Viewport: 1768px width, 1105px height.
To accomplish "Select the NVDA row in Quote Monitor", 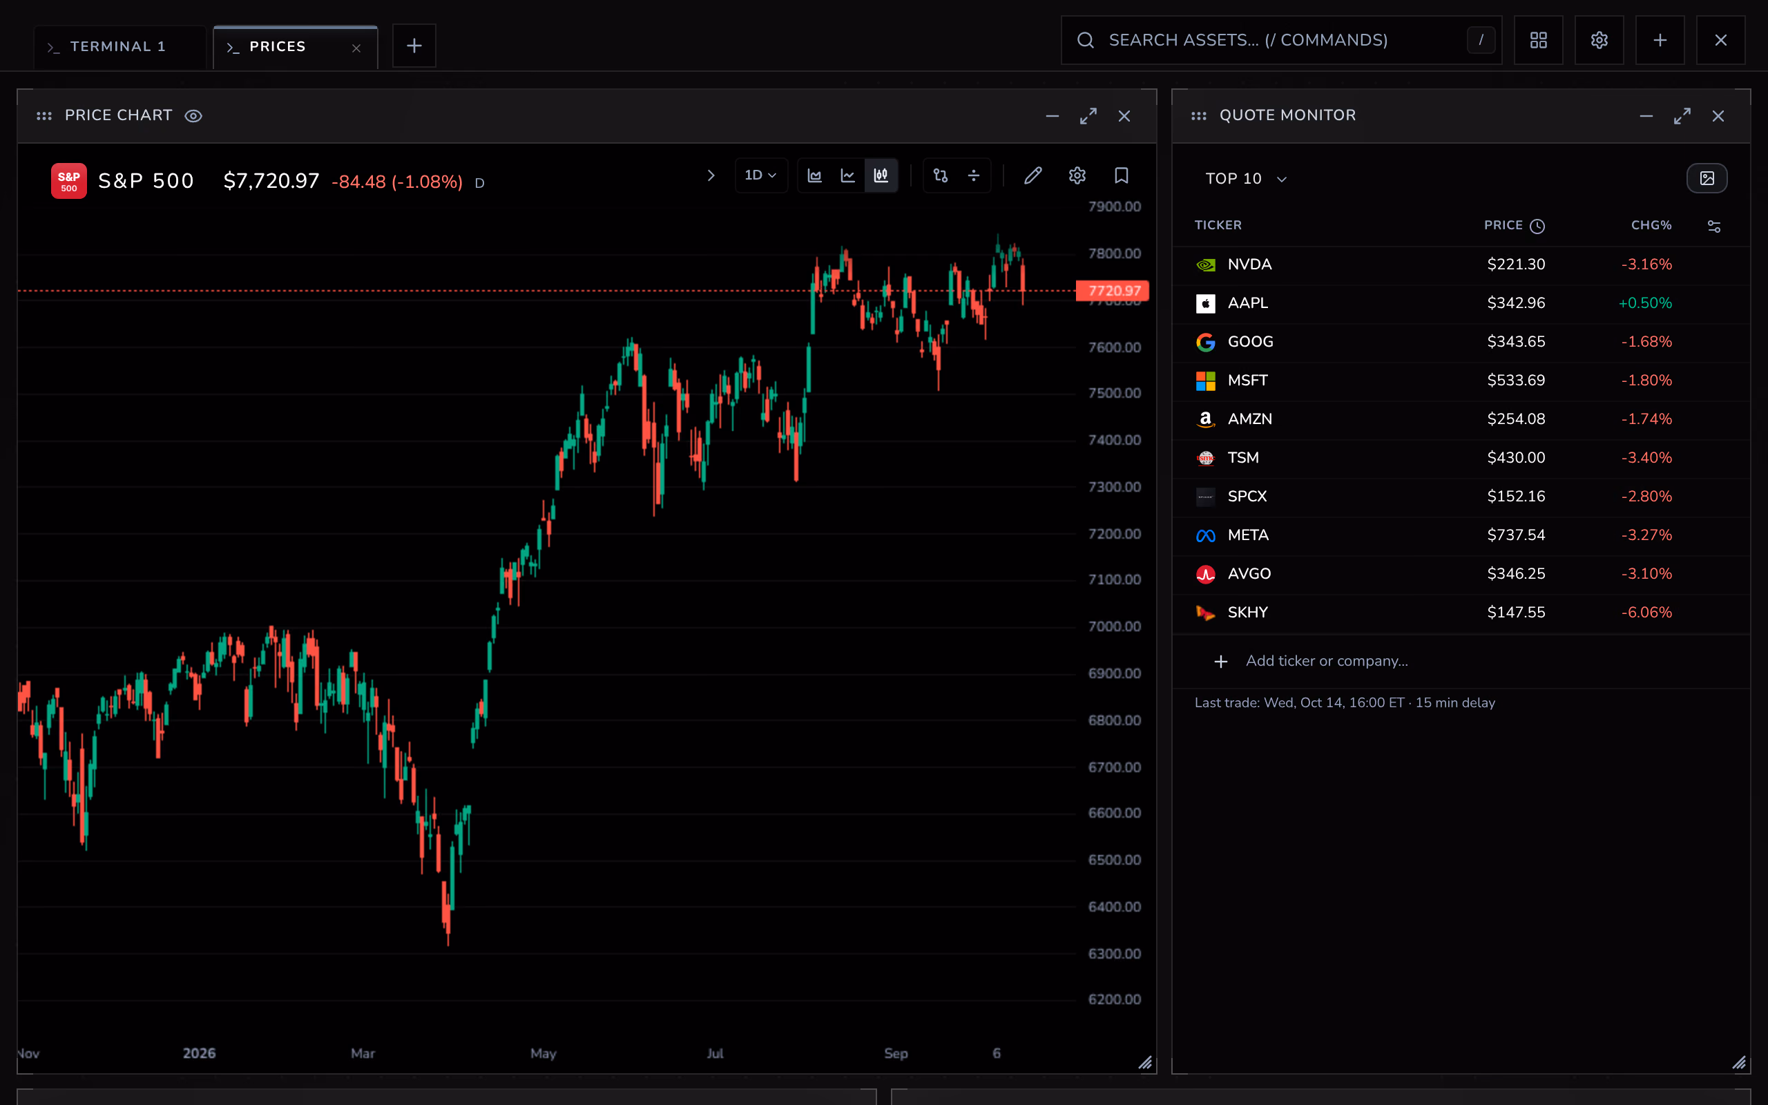I will [x=1461, y=265].
